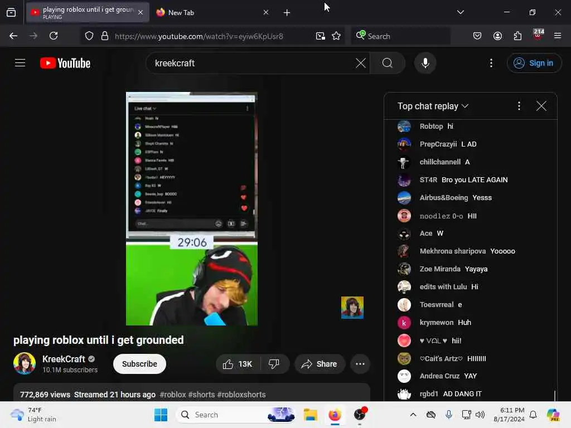Bookmark this page with the star
Image resolution: width=571 pixels, height=428 pixels.
click(x=336, y=36)
